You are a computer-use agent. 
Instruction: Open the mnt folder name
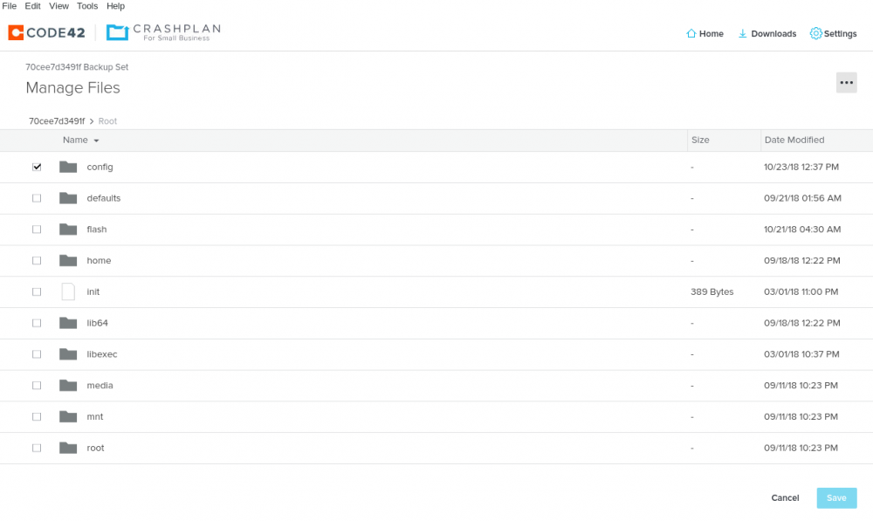(x=94, y=416)
